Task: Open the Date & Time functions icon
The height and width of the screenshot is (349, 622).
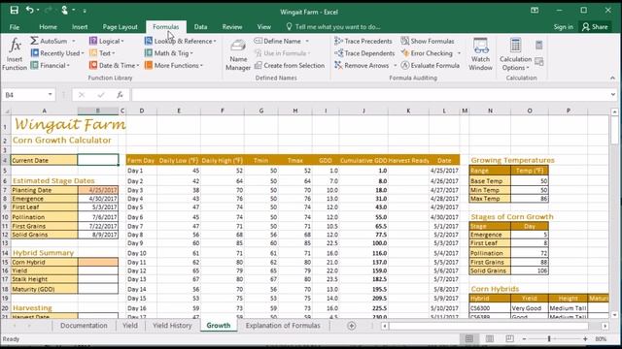Action: tap(93, 65)
